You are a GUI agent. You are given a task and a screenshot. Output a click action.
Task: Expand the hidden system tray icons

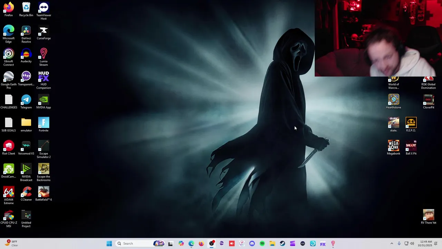point(392,243)
